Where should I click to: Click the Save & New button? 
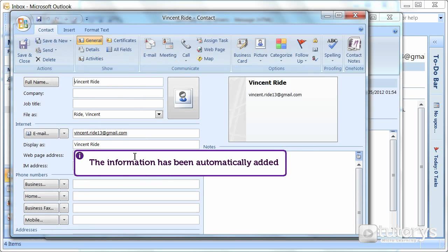[54, 41]
